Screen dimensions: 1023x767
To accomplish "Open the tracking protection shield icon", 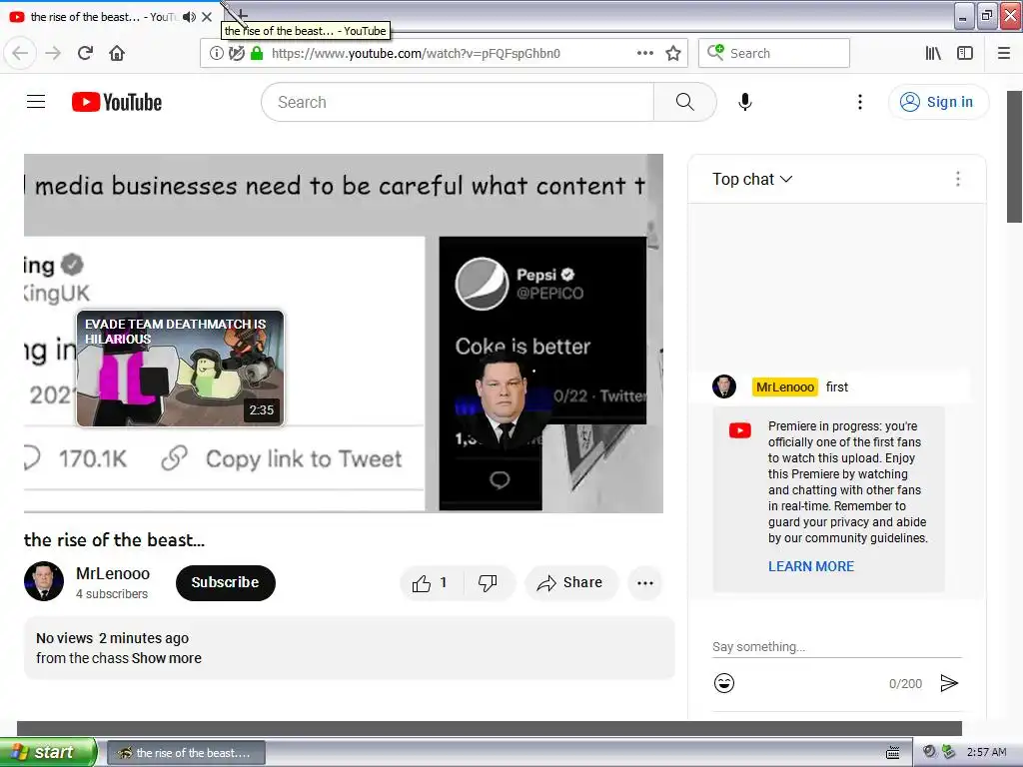I will pyautogui.click(x=236, y=53).
